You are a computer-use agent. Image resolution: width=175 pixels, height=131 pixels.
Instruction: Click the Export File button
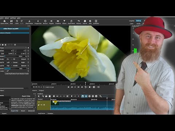pos(15,111)
